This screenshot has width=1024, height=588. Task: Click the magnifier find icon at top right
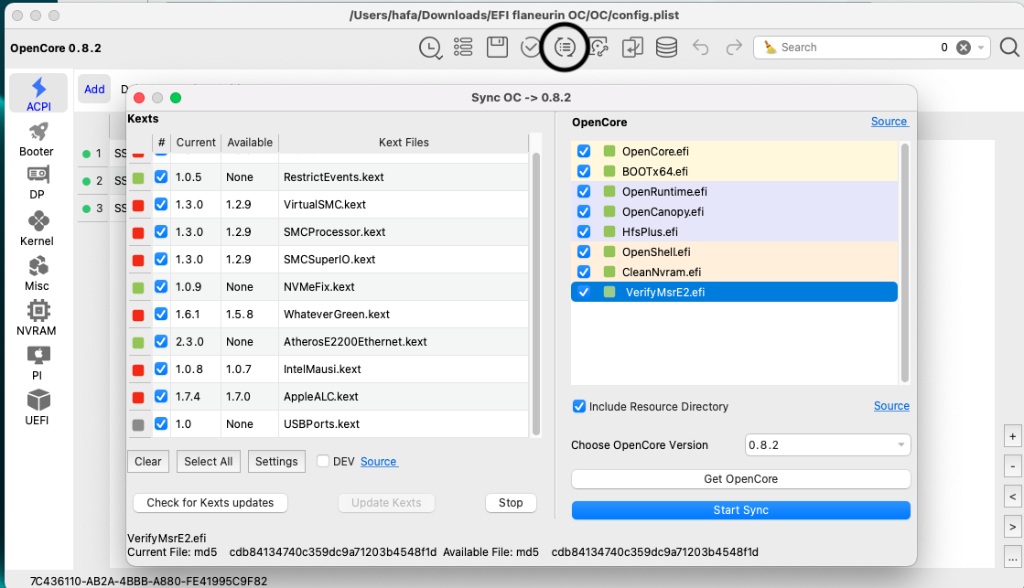[1008, 48]
